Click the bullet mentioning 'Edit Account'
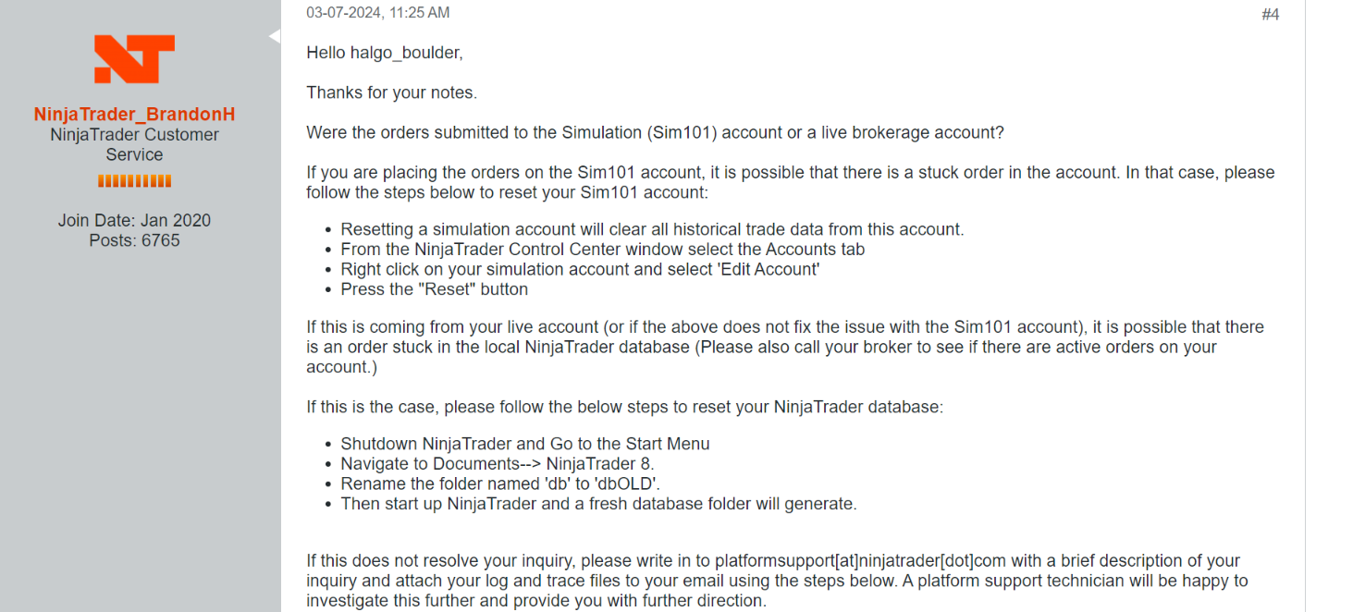1353x612 pixels. (x=580, y=269)
